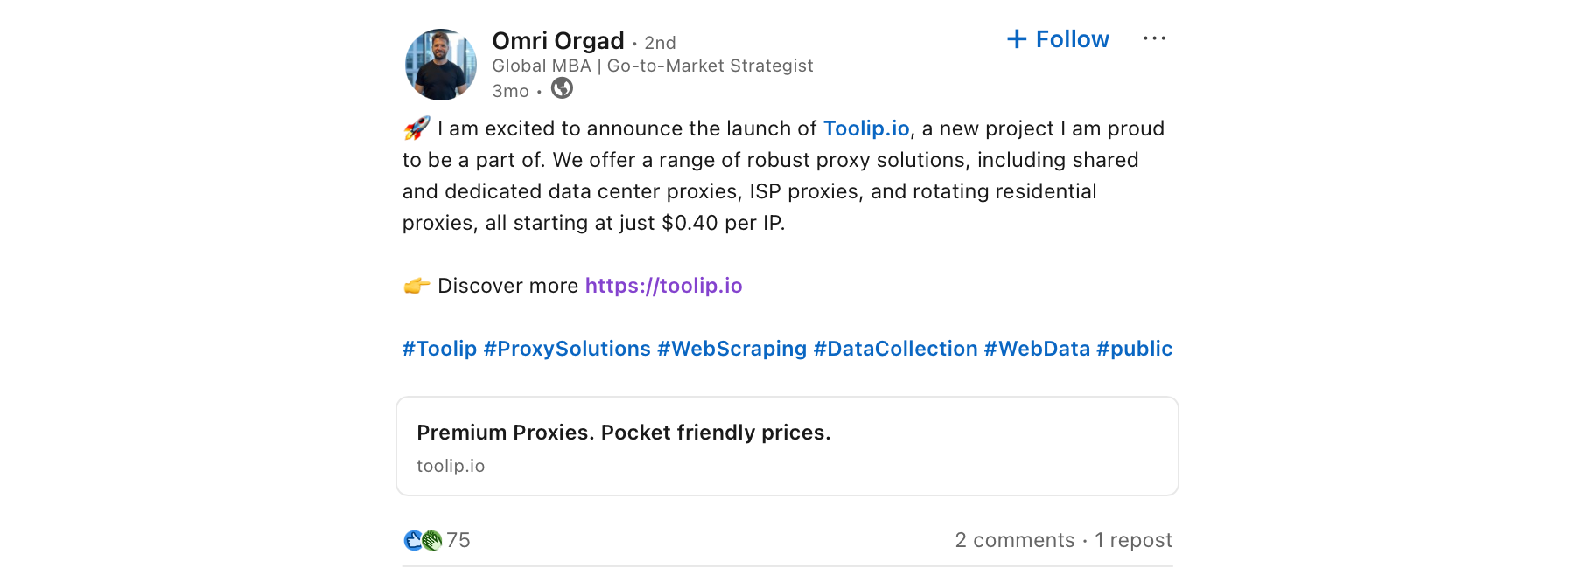Screen dimensions: 1575x568
Task: Open the Toolip.io mention link
Action: 866,128
